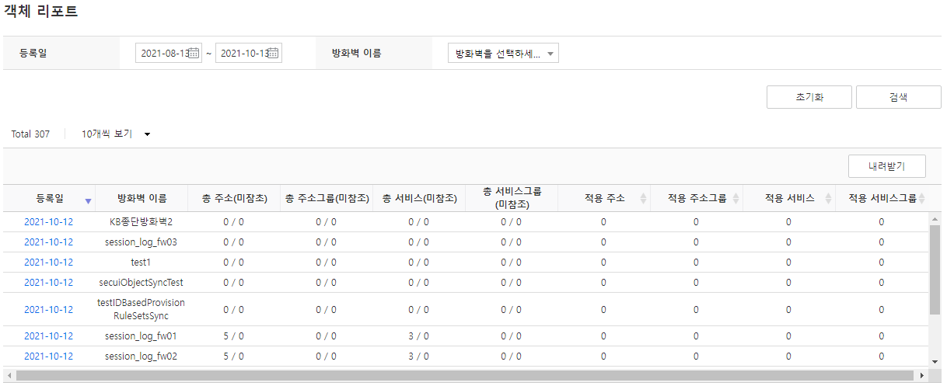Click the 5 / 0 address value for session_log_fw01
This screenshot has width=947, height=386.
coord(233,336)
